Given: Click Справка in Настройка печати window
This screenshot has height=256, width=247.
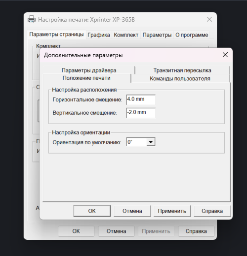Looking at the screenshot, I should pos(196,231).
